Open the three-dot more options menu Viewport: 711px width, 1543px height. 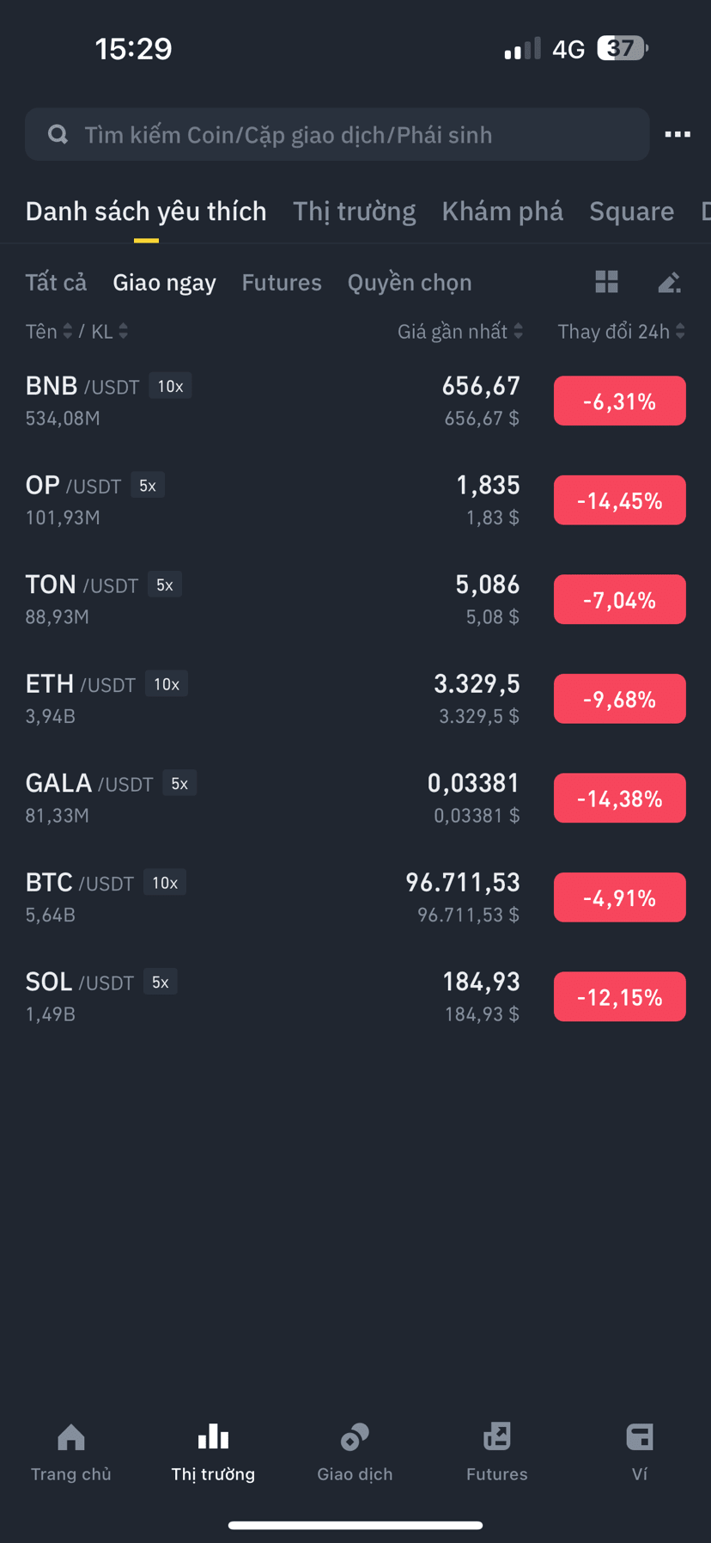678,134
